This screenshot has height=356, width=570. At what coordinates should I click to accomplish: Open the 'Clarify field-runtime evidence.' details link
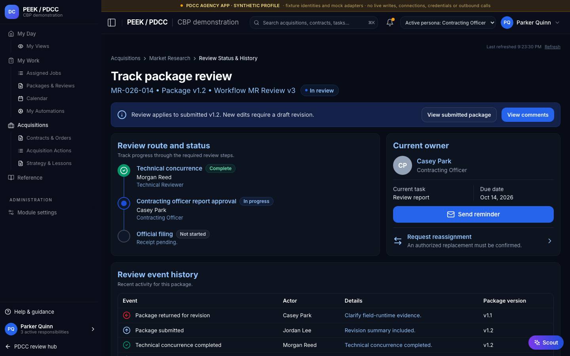click(x=383, y=315)
